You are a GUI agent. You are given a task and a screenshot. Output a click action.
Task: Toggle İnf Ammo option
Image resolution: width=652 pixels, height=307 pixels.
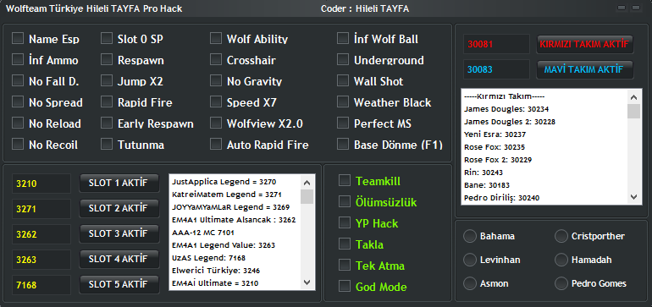click(18, 60)
